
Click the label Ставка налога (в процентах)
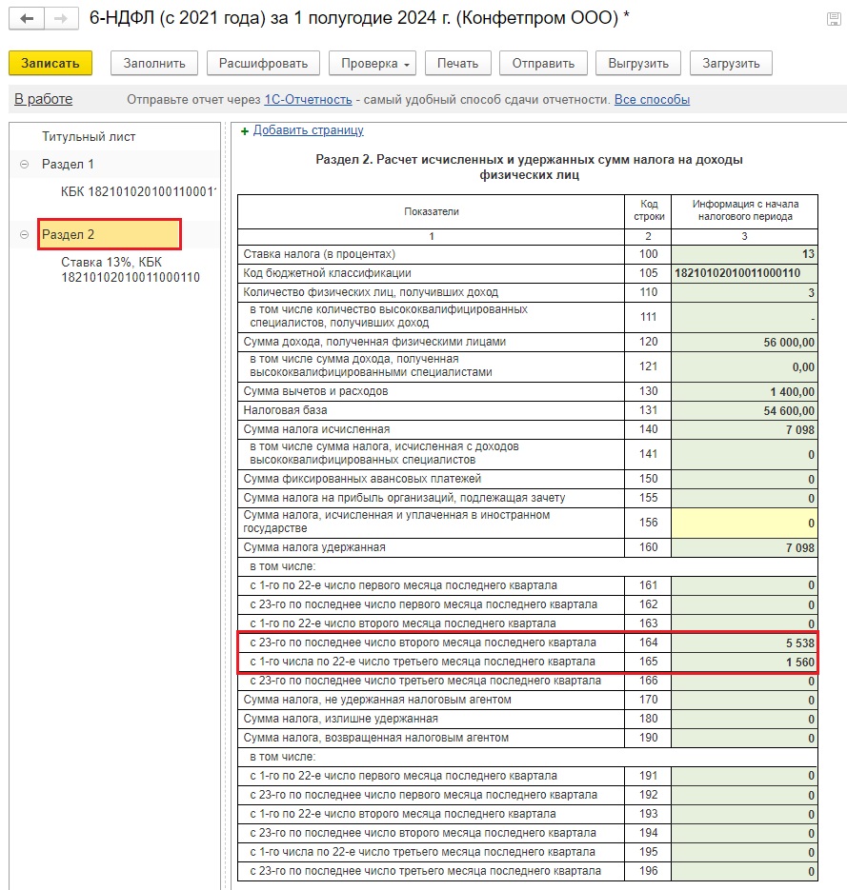[x=318, y=254]
